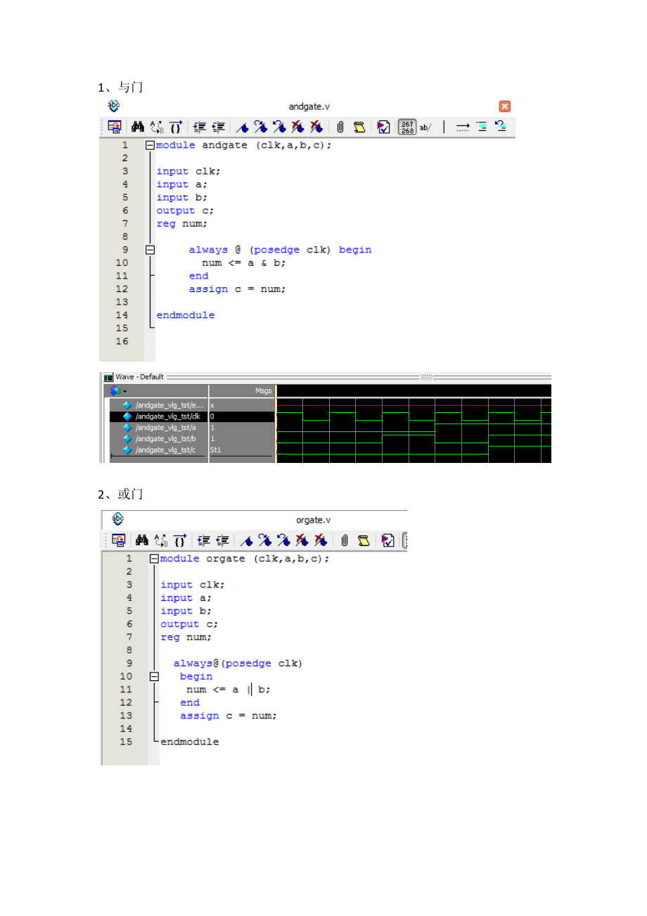This screenshot has height=916, width=647.
Task: Toggle line numbers 267/268 button in andgate.v
Action: click(407, 127)
